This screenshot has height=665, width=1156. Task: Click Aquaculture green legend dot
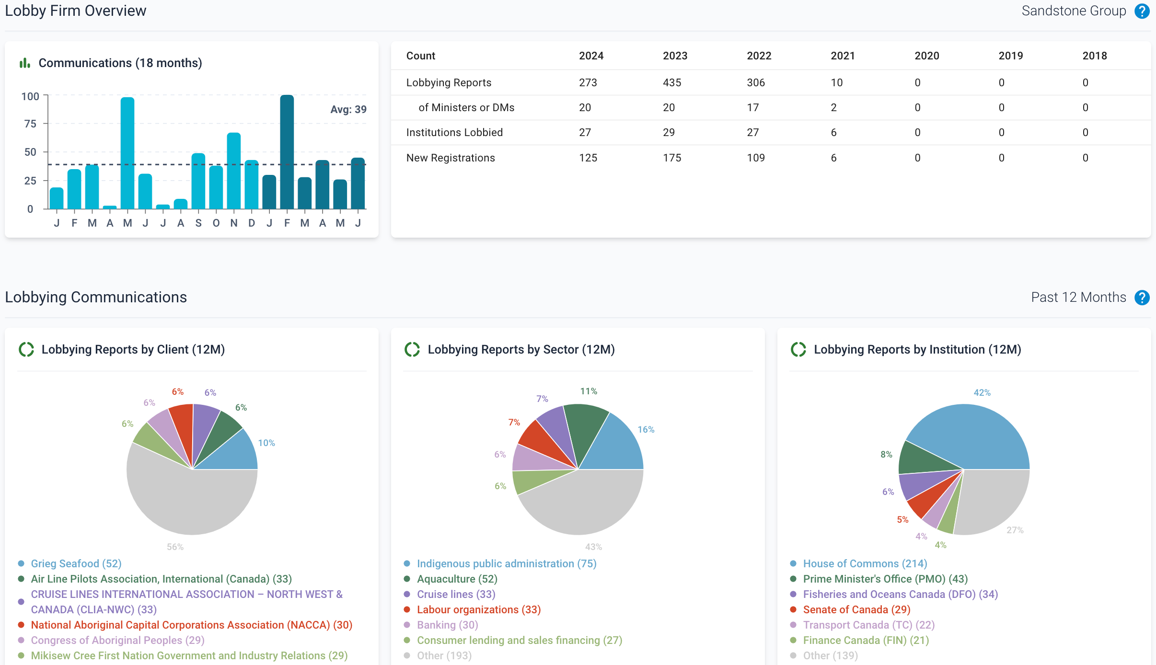(407, 579)
